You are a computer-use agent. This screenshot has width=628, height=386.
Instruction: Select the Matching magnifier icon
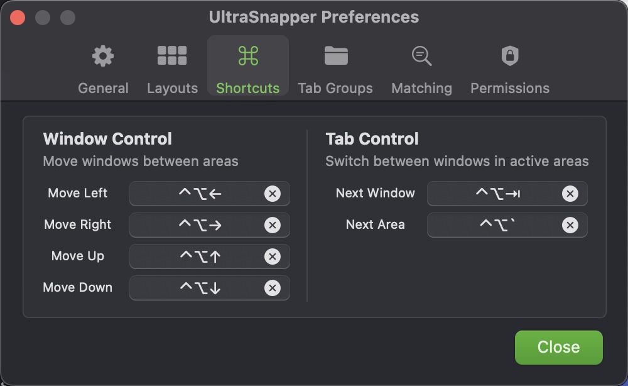pos(421,56)
